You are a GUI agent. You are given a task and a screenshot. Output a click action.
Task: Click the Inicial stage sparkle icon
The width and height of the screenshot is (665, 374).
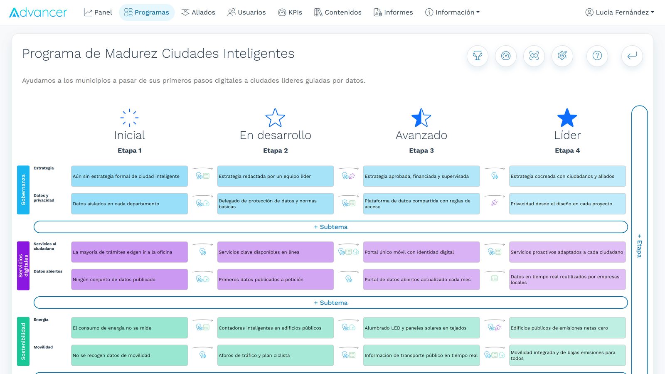pyautogui.click(x=130, y=118)
